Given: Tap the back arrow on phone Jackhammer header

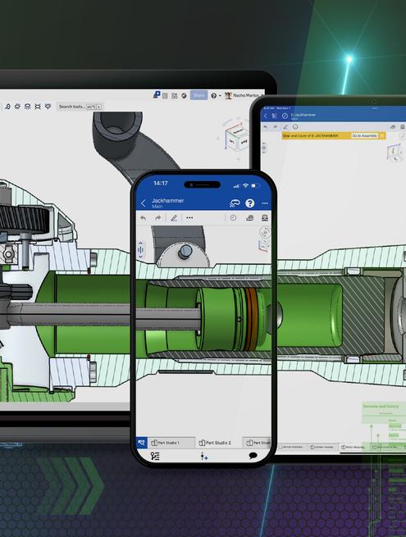Looking at the screenshot, I should tap(144, 204).
